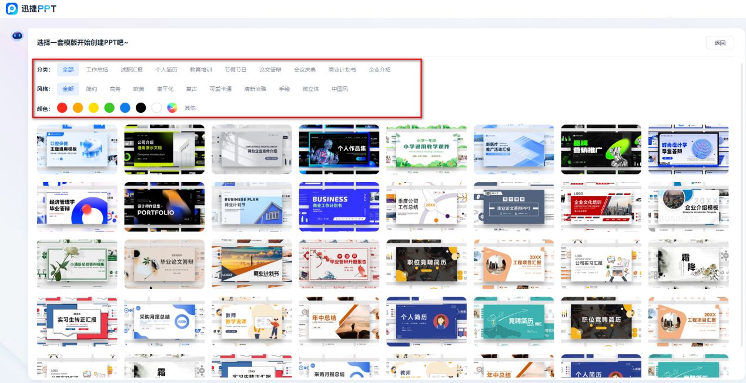Click the 返回 button
Image resolution: width=746 pixels, height=383 pixels.
pyautogui.click(x=720, y=42)
